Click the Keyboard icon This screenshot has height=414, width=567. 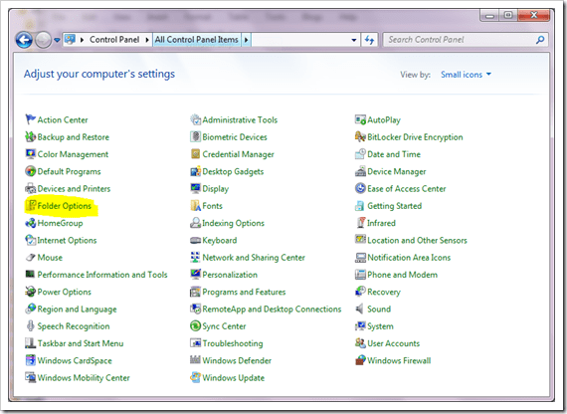pyautogui.click(x=195, y=240)
